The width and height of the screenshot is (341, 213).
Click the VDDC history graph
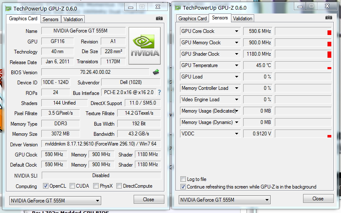tap(303, 134)
